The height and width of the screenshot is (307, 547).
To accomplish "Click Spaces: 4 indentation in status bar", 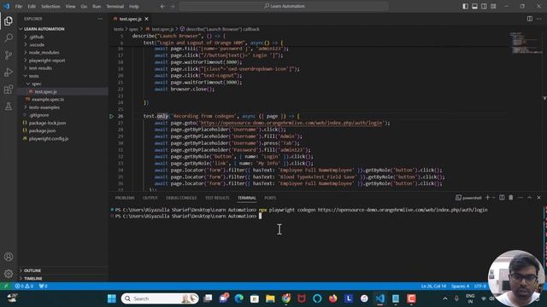I will [460, 287].
